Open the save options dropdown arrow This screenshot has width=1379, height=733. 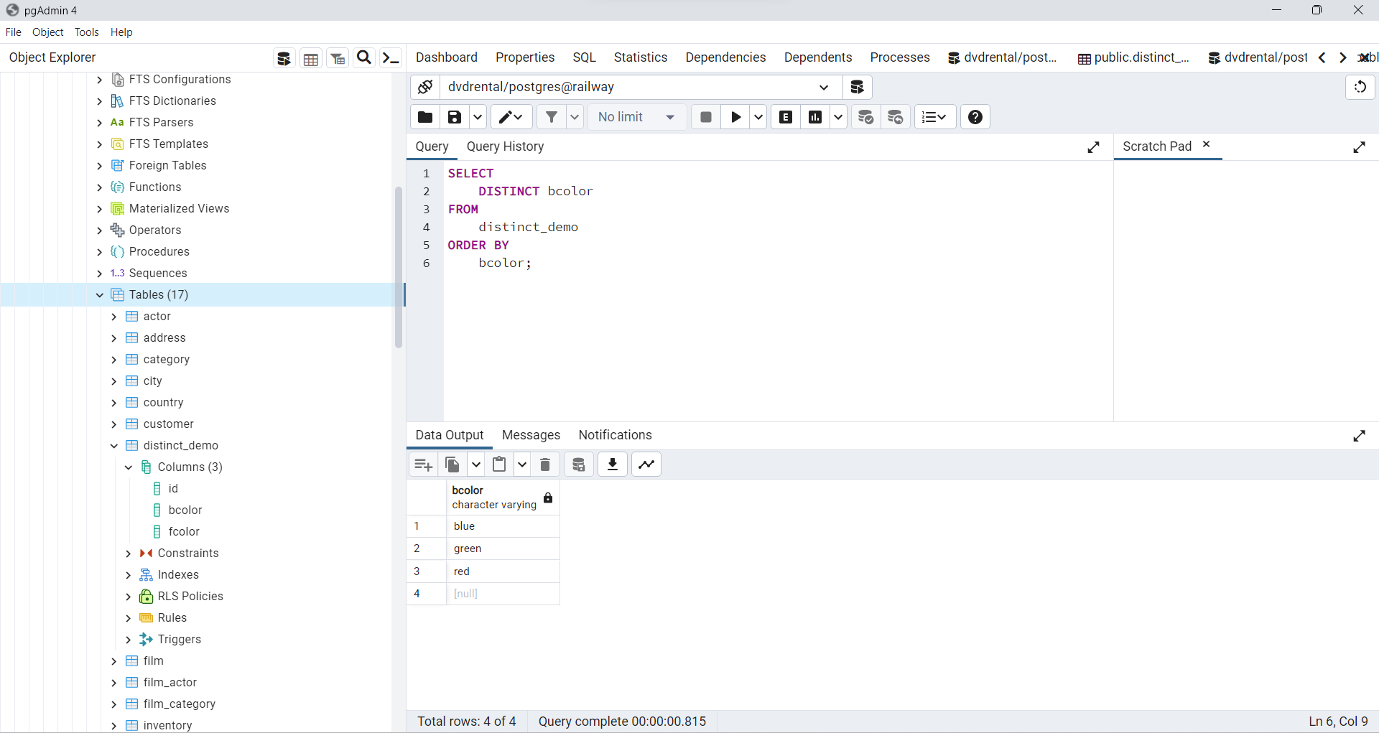pos(478,117)
